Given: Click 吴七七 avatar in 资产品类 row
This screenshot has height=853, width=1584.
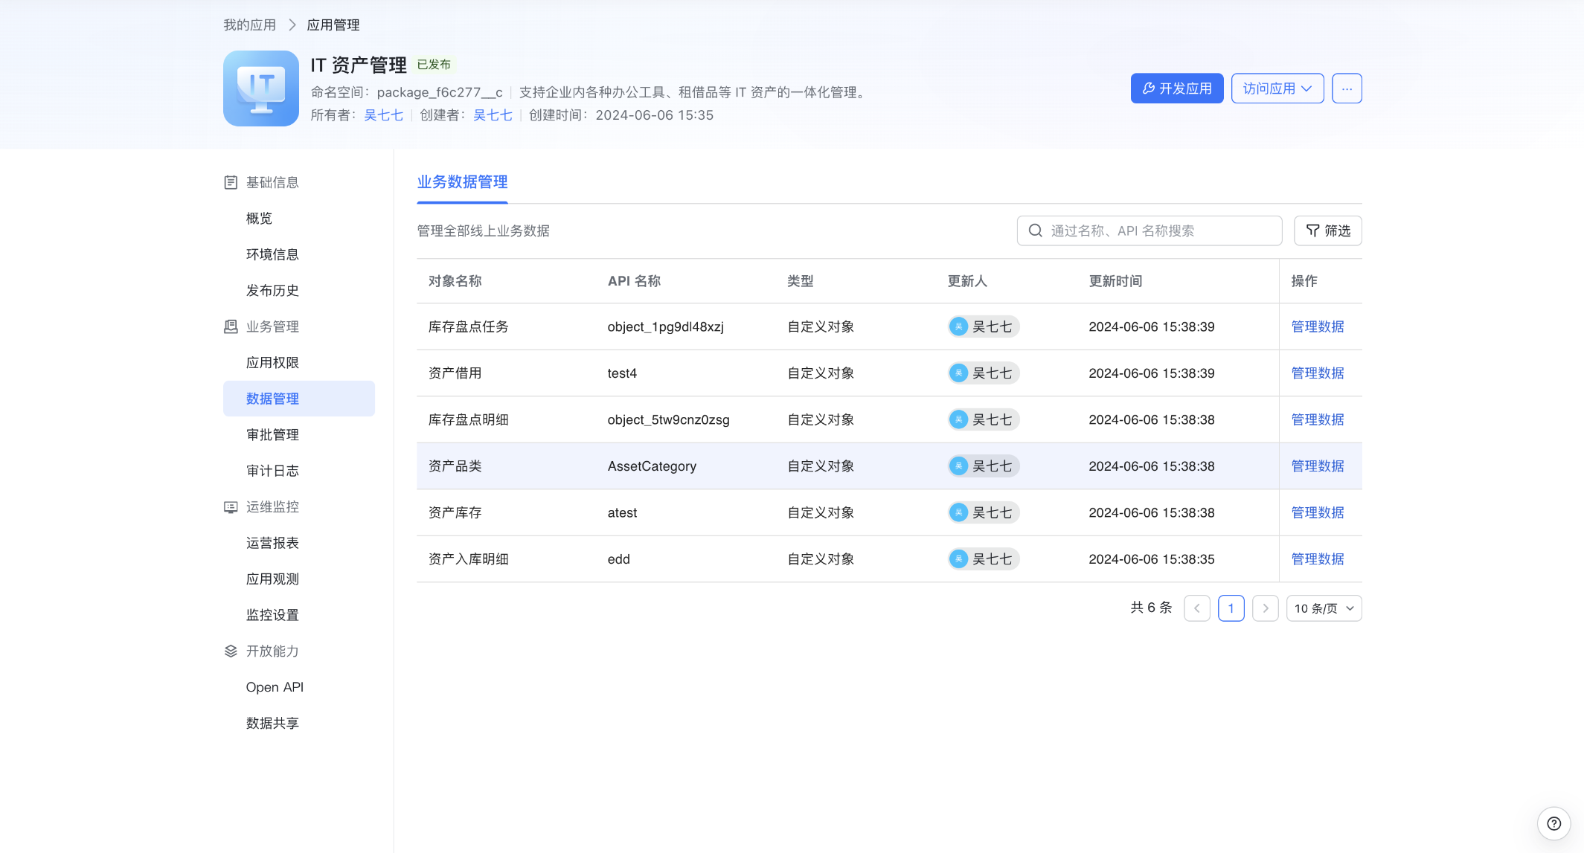Looking at the screenshot, I should [959, 466].
